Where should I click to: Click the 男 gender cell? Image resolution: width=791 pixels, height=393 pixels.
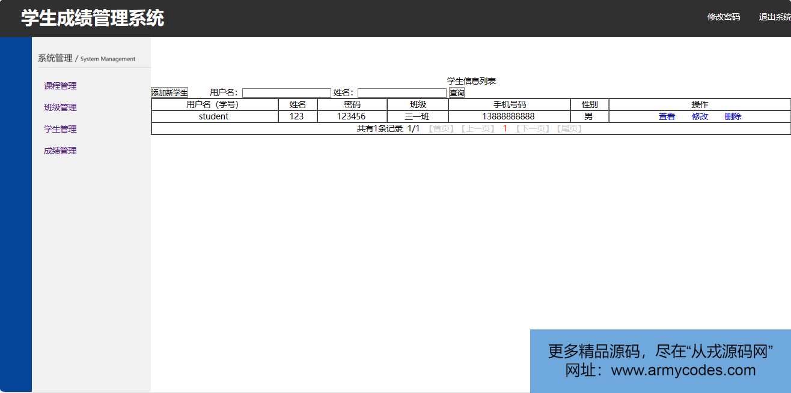click(589, 116)
